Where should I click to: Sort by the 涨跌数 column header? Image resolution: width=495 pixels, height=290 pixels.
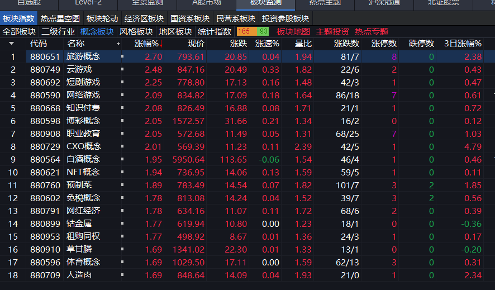346,44
